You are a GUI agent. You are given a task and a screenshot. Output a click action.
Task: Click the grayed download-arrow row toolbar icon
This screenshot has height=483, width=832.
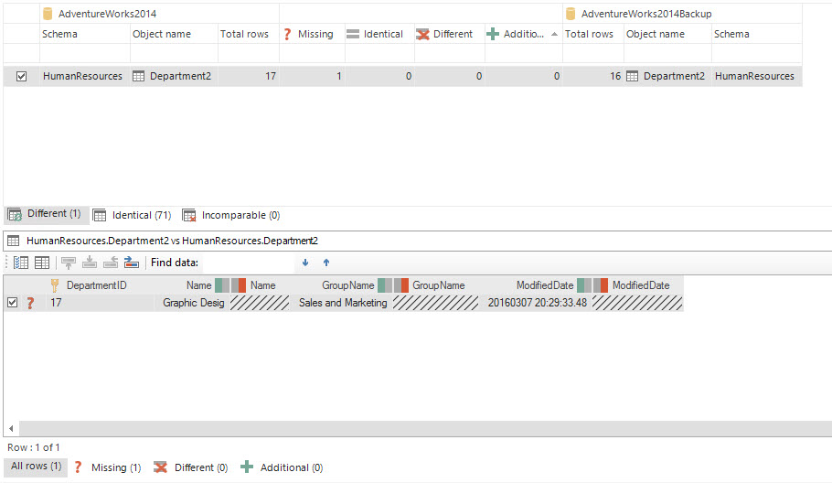pyautogui.click(x=90, y=263)
